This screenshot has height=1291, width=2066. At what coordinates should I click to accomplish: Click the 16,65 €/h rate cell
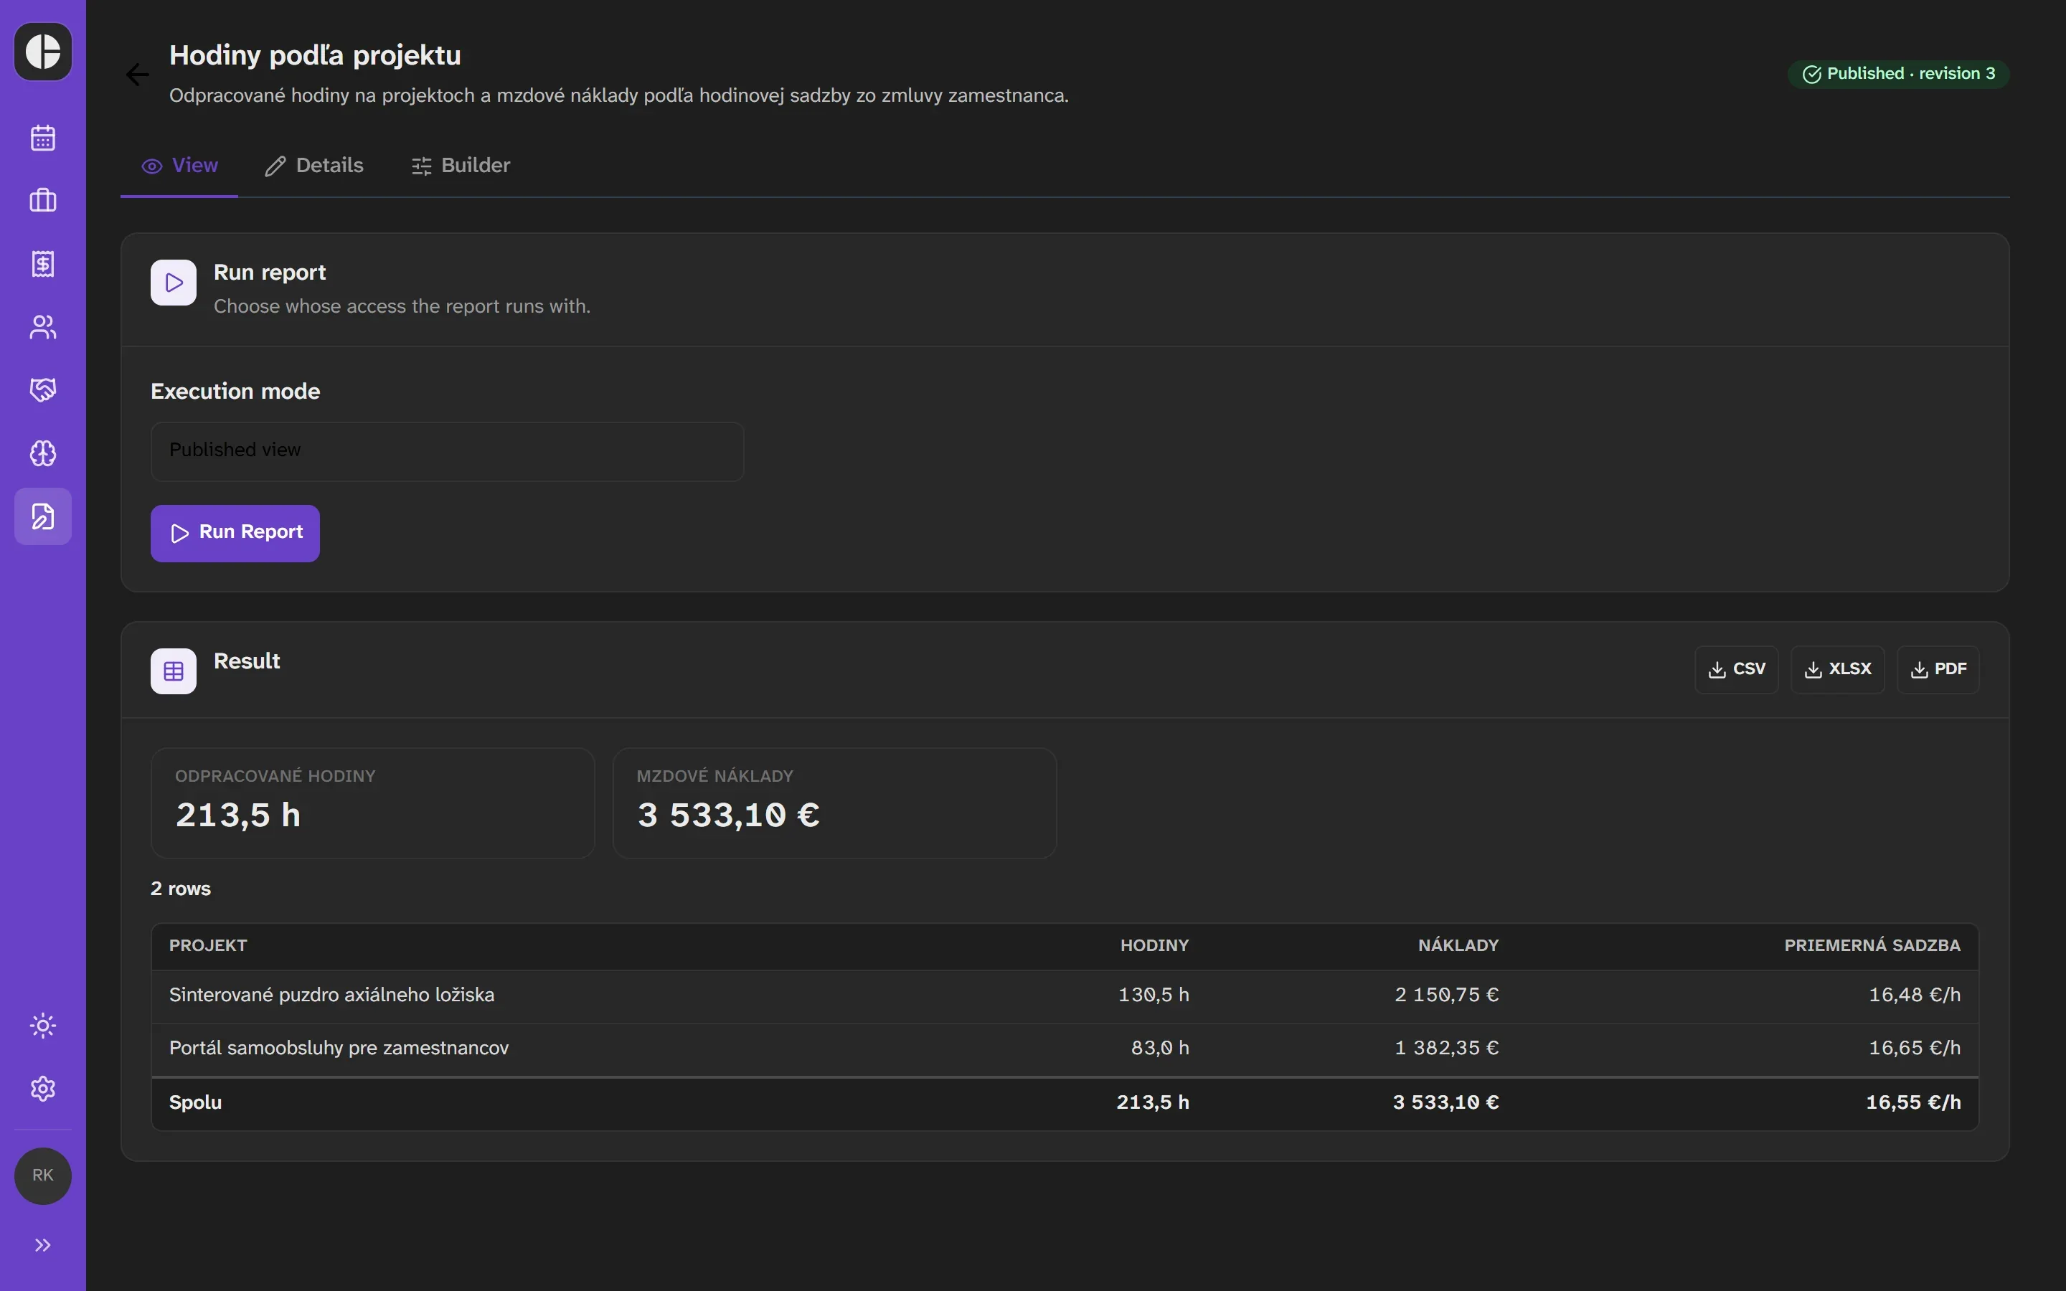(x=1914, y=1049)
